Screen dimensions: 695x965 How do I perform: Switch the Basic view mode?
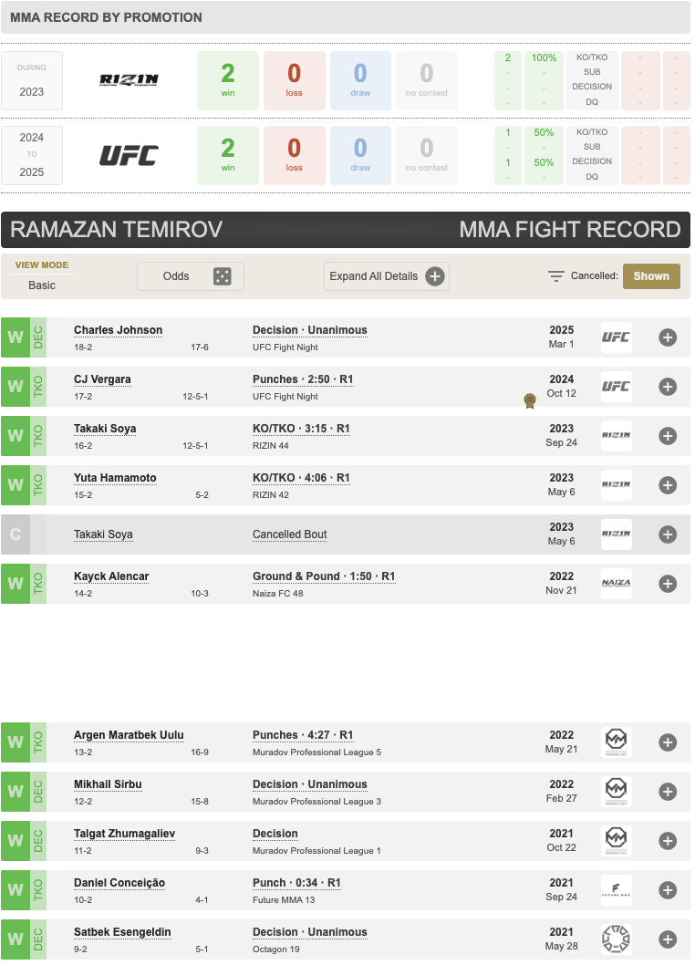click(x=42, y=285)
